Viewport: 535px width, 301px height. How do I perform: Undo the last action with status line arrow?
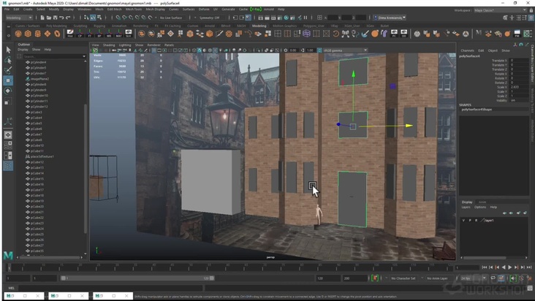click(x=61, y=18)
